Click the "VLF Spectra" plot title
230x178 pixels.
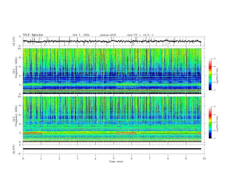tap(33, 35)
